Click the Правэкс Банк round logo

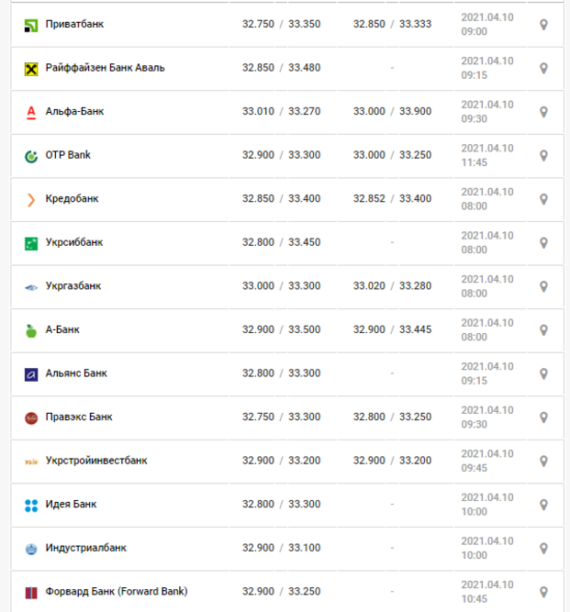coord(31,418)
